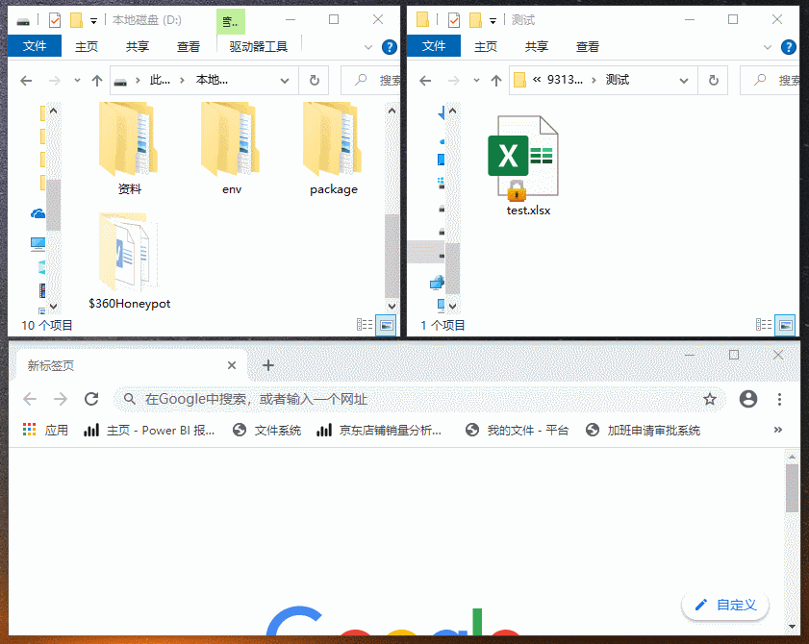809x644 pixels.
Task: Open the address bar dropdown in D: window
Action: 284,80
